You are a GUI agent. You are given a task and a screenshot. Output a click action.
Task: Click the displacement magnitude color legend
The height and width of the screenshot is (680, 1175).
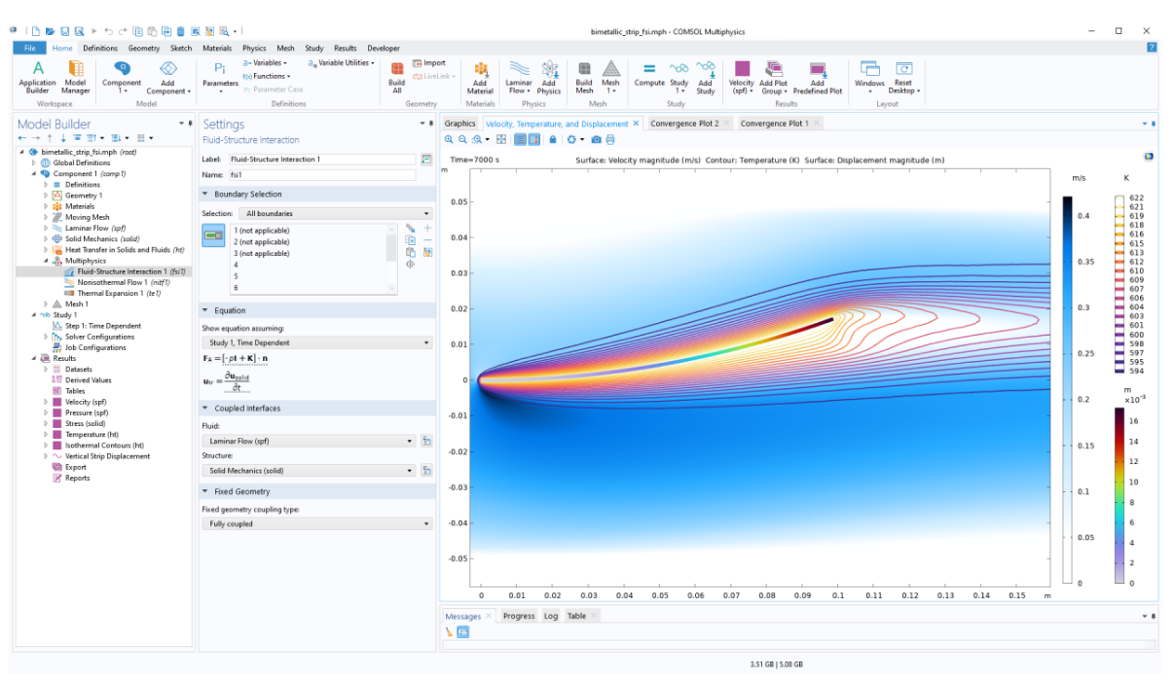tap(1120, 496)
